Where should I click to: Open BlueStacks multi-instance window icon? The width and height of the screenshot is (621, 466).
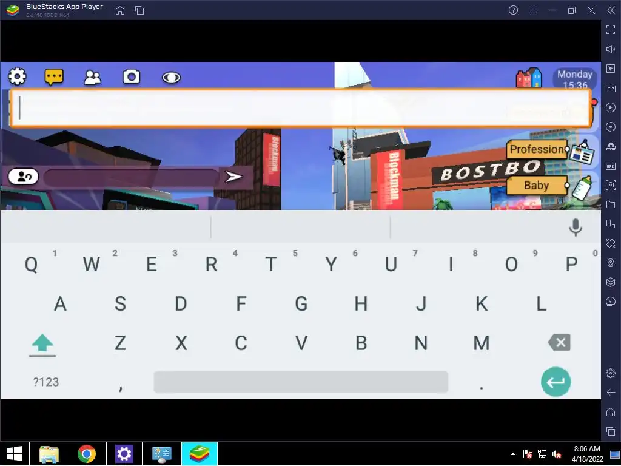pos(139,10)
